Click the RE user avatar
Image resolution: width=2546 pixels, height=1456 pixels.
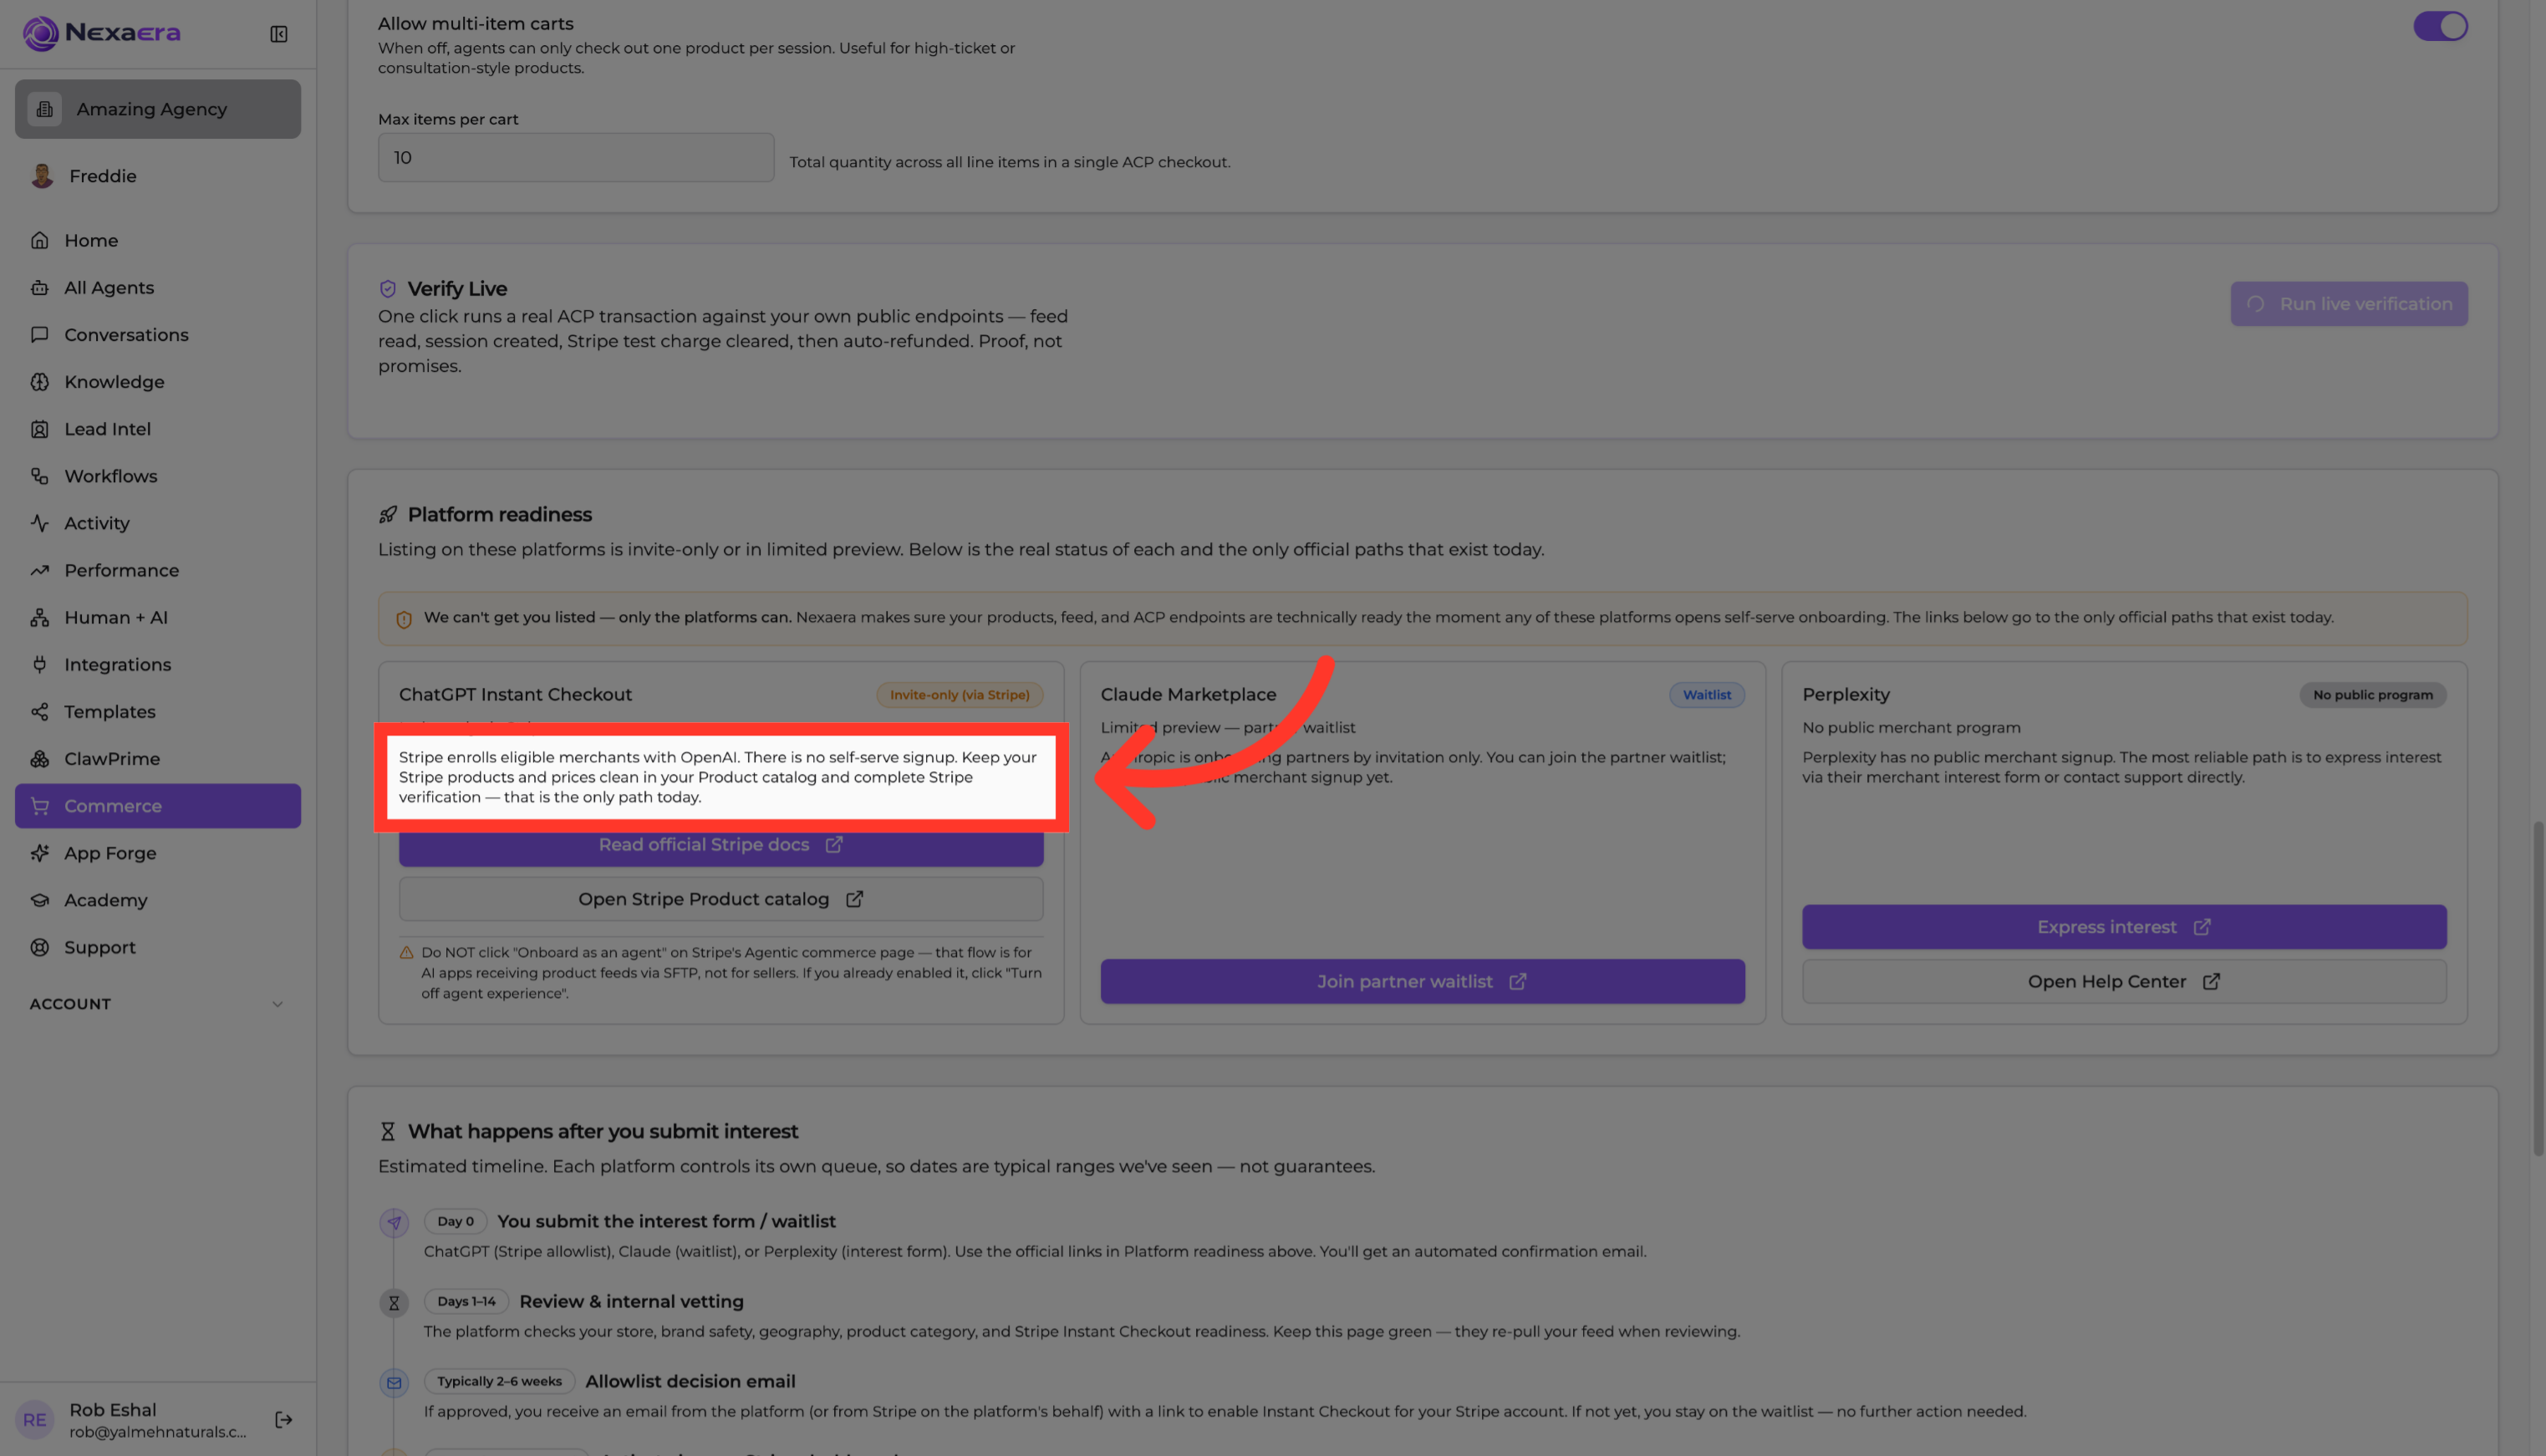(35, 1420)
